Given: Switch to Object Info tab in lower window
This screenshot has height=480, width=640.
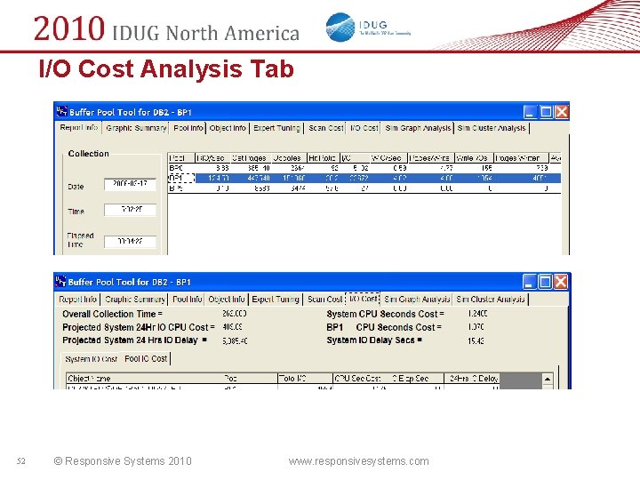Looking at the screenshot, I should coord(226,300).
